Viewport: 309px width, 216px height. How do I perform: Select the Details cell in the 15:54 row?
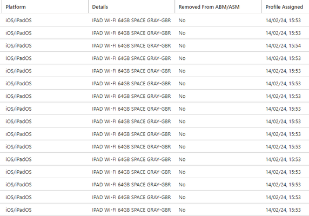click(131, 46)
